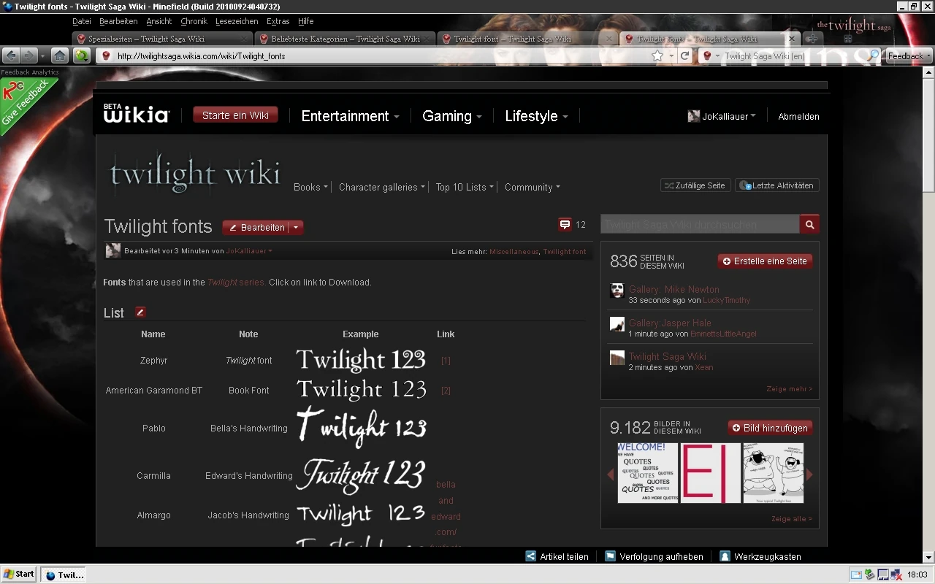The image size is (935, 584).
Task: Open Ansicht menu
Action: pos(159,21)
